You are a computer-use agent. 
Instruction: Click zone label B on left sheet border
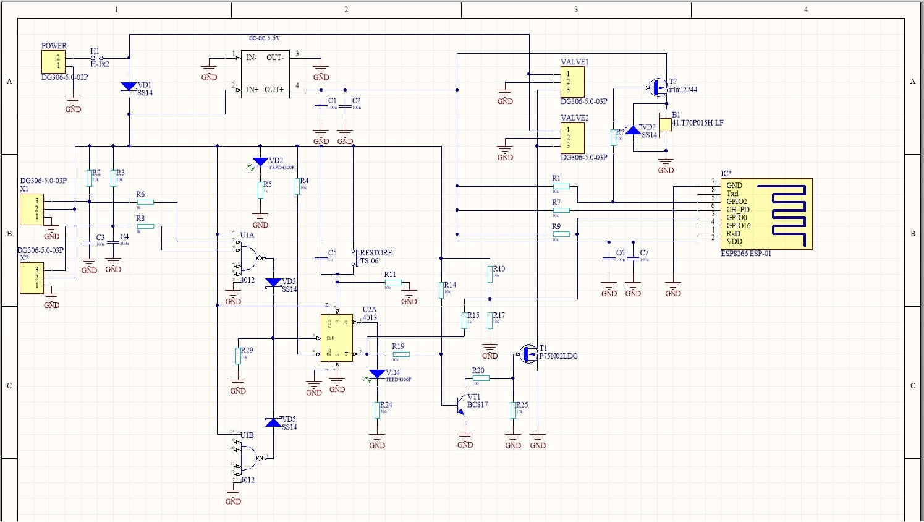(x=9, y=234)
